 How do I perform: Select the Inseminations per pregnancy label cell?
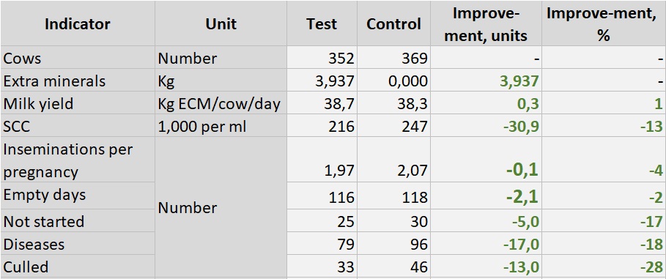tap(78, 160)
